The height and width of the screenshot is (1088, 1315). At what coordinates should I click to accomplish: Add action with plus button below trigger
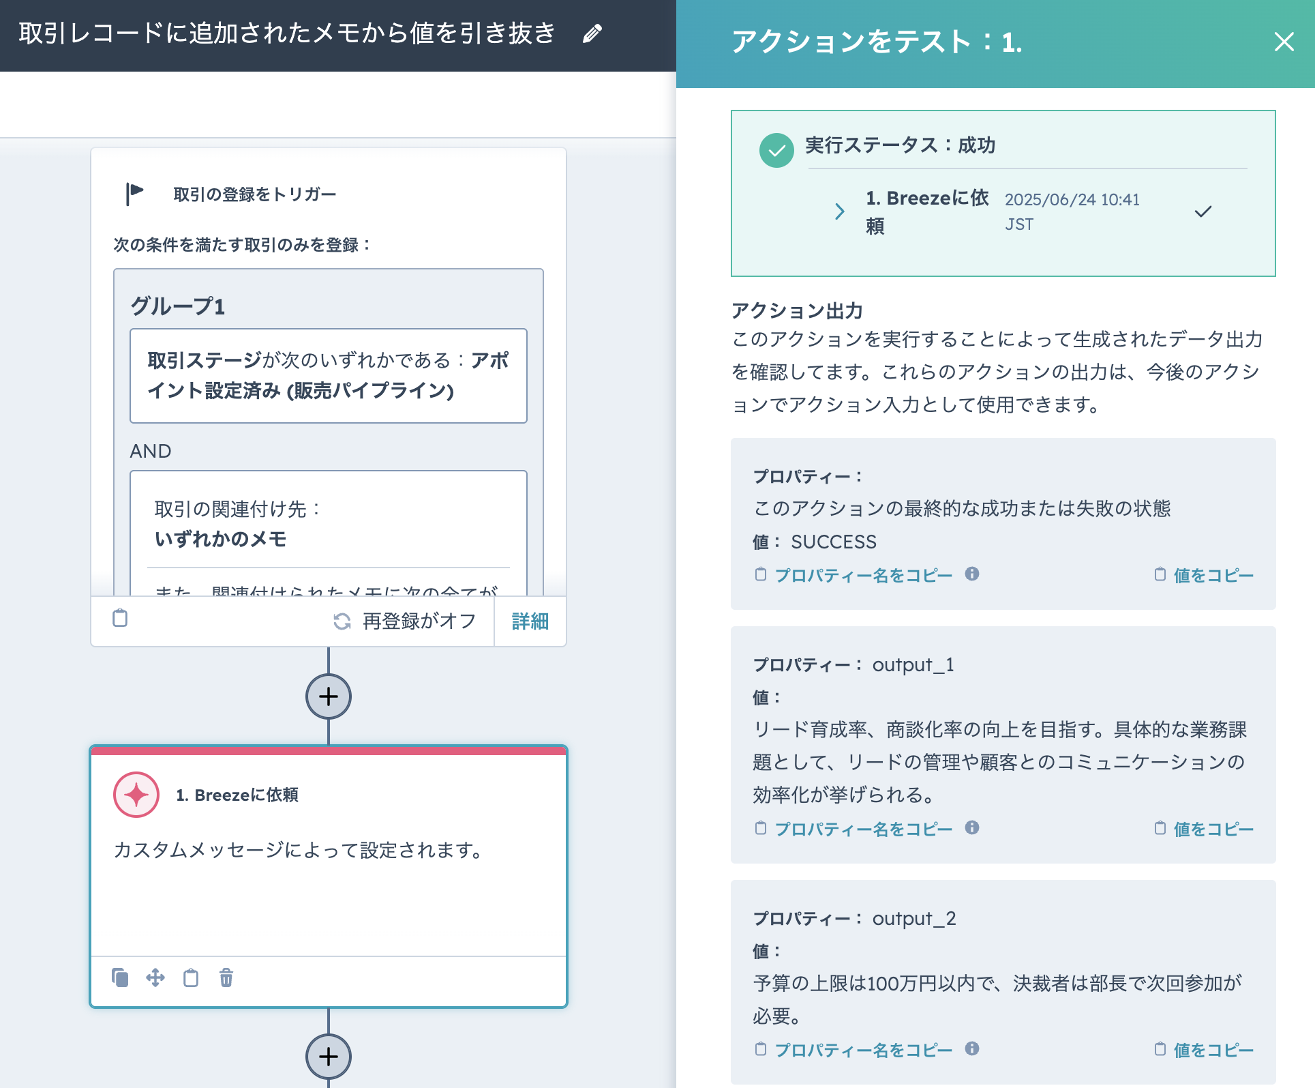click(x=329, y=696)
